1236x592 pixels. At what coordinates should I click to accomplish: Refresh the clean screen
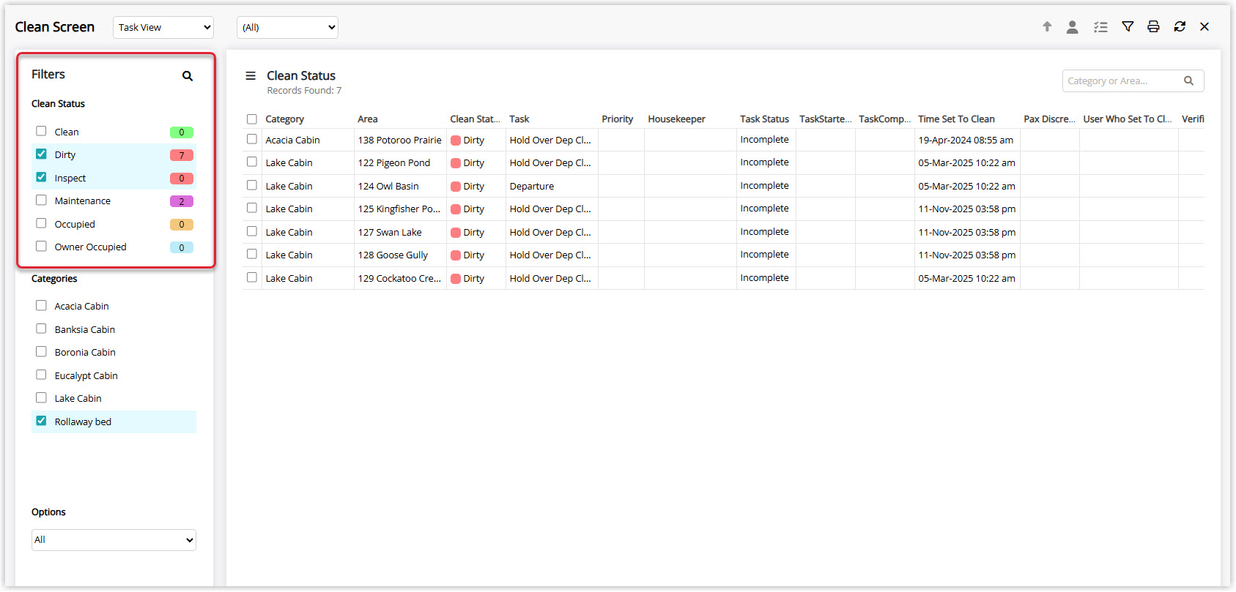(x=1180, y=26)
